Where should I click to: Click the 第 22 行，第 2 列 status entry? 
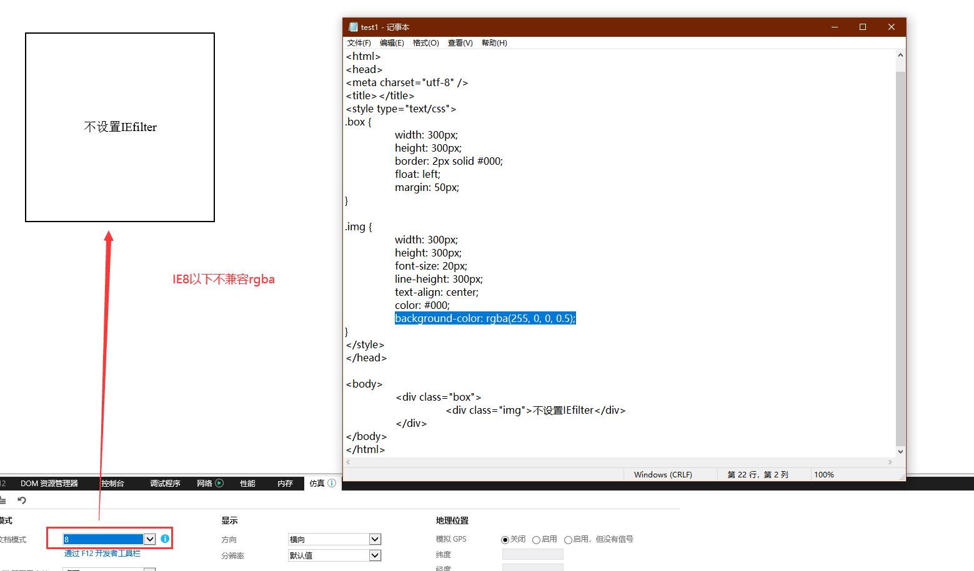758,475
